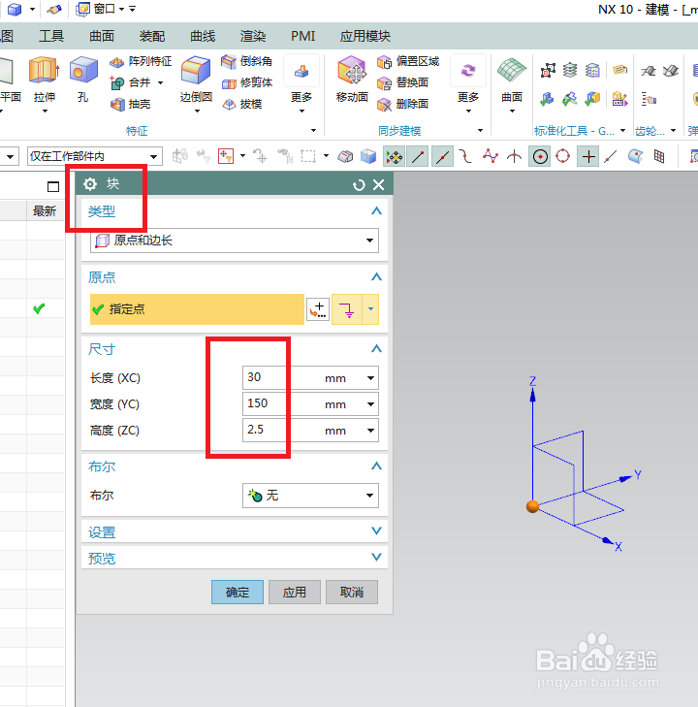698x707 pixels.
Task: Click the 宽度 (YC) value field
Action: point(280,404)
